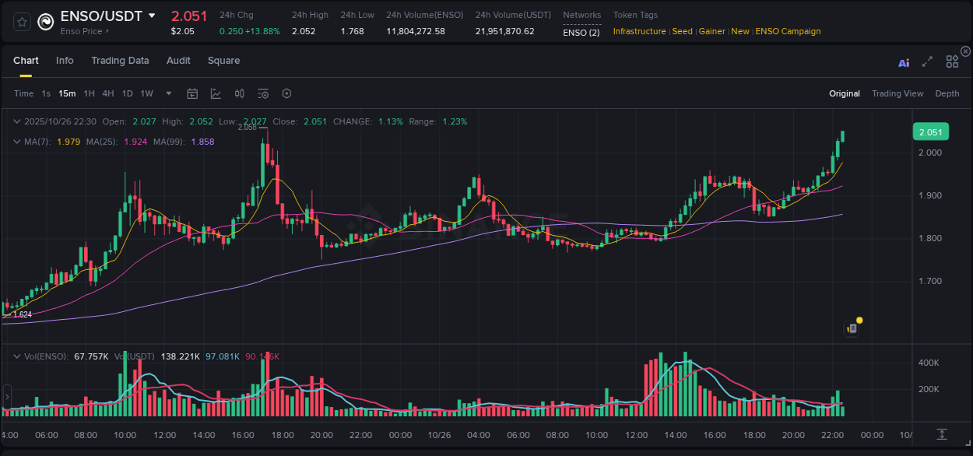
Task: Open chart settings via hexagon icon
Action: [286, 93]
